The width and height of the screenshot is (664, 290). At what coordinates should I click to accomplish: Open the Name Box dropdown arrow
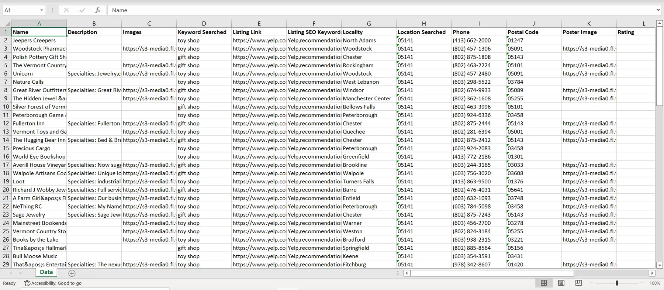pos(42,10)
